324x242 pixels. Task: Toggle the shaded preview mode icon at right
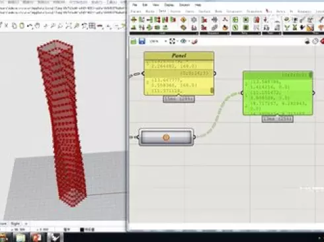pos(307,42)
